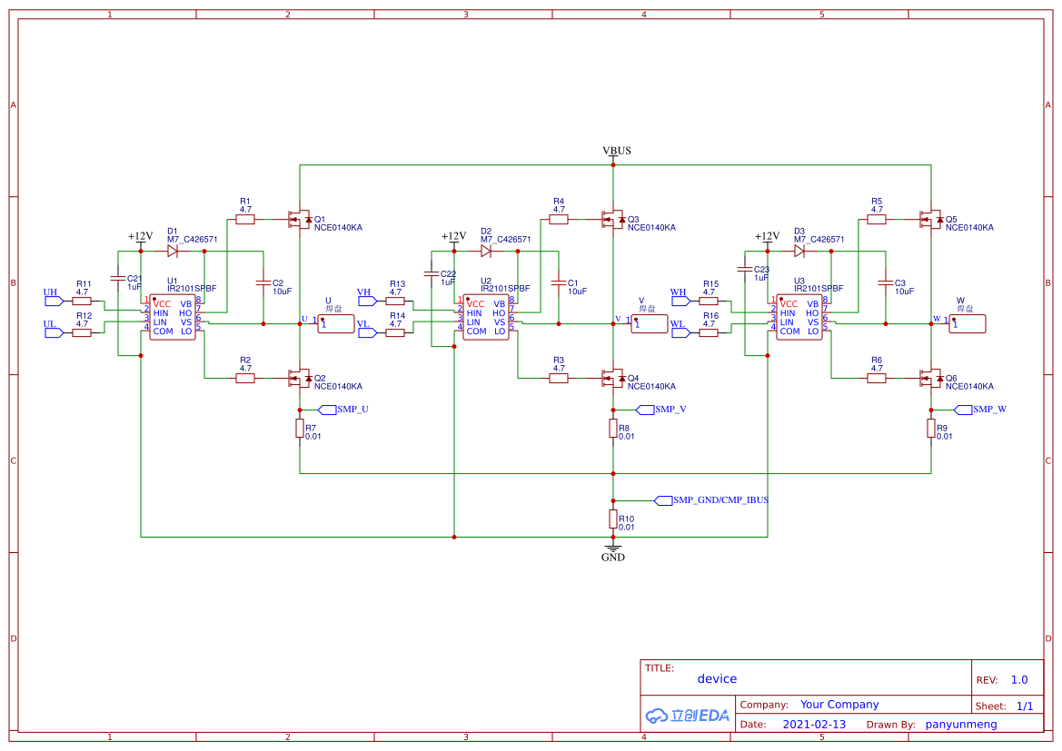Select the drawn-by name panyunmeng
Viewport: 1062px width, 751px height.
pos(961,725)
